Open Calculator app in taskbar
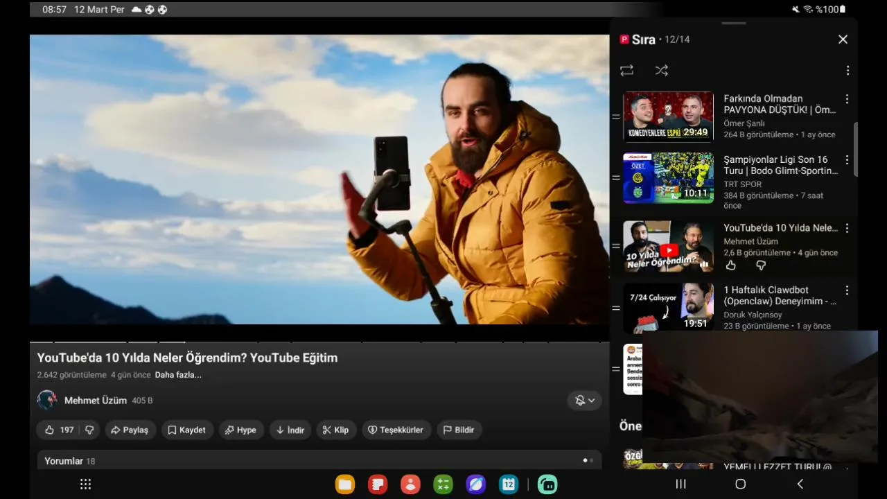The height and width of the screenshot is (499, 887). (443, 484)
